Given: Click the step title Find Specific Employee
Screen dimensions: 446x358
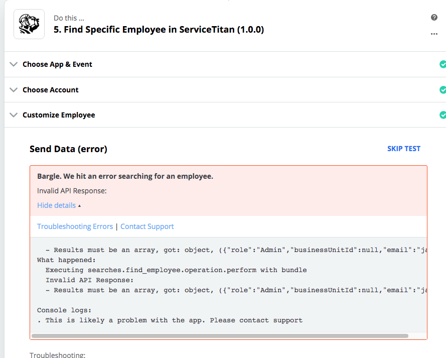Looking at the screenshot, I should coord(159,30).
